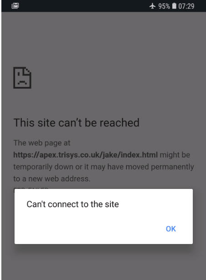
Task: Click blank white area left of OK
Action: [89, 229]
